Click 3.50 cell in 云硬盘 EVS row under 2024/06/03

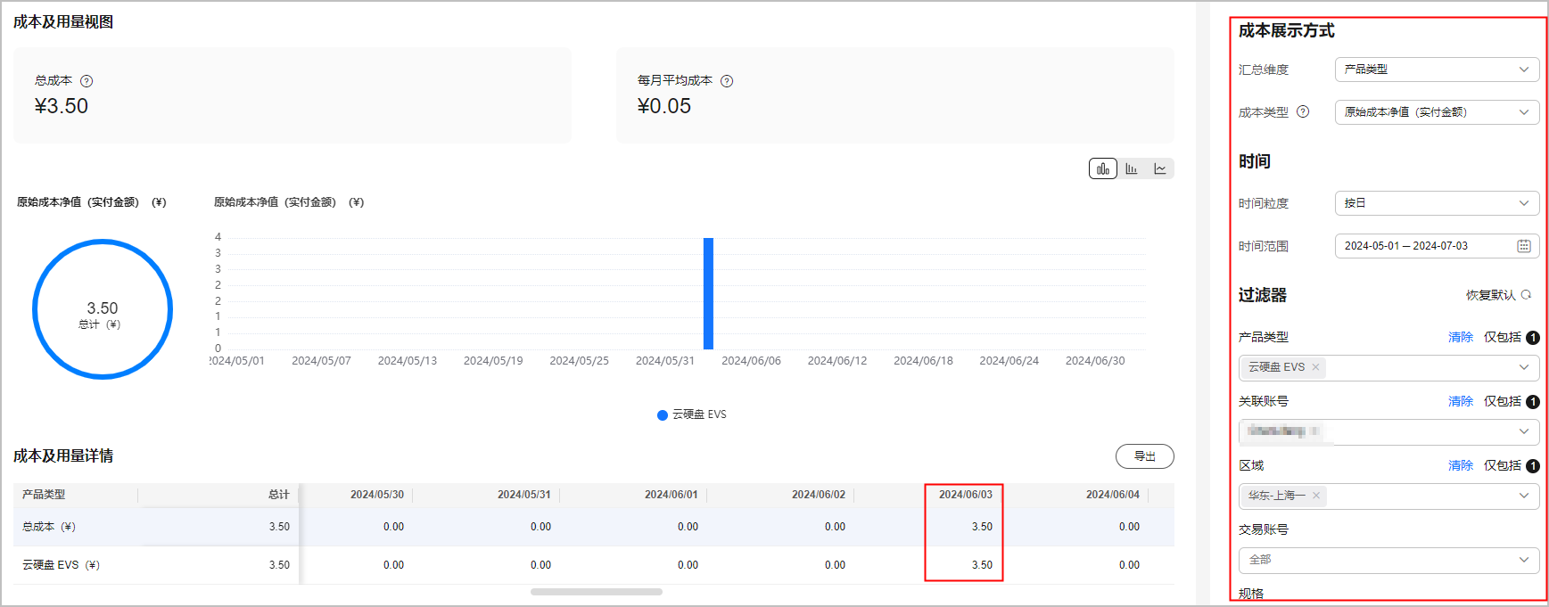pos(982,565)
